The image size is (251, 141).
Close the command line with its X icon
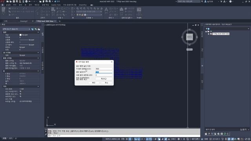tap(46, 131)
